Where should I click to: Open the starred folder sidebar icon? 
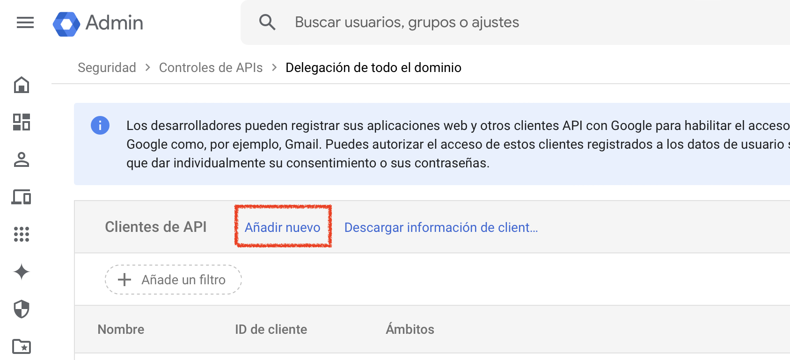(x=22, y=346)
